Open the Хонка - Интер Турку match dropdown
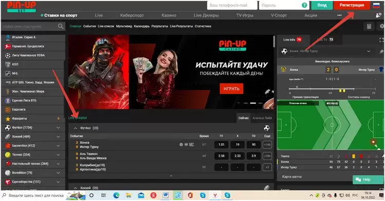Image resolution: width=385 pixels, height=201 pixels. (x=369, y=51)
